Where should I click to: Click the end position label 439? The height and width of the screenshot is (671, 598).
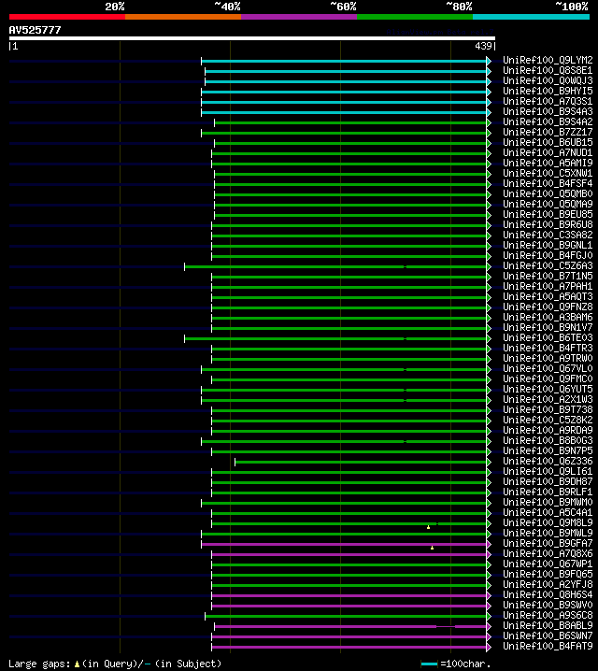[483, 46]
